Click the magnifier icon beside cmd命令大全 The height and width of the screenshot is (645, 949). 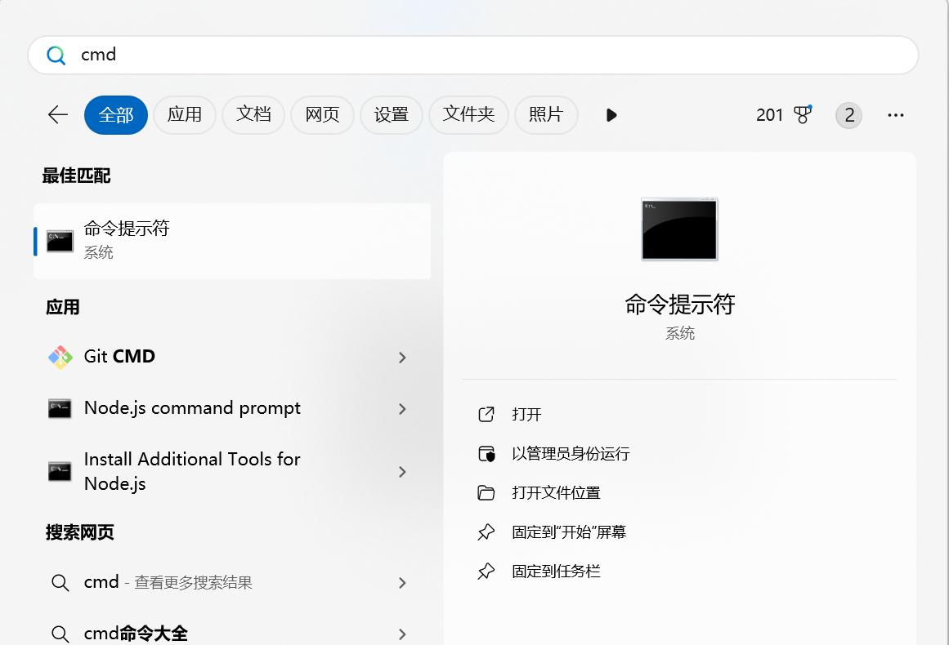60,634
